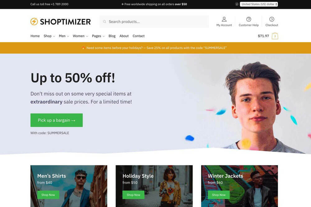Open Customer Help question mark icon

[x=248, y=19]
